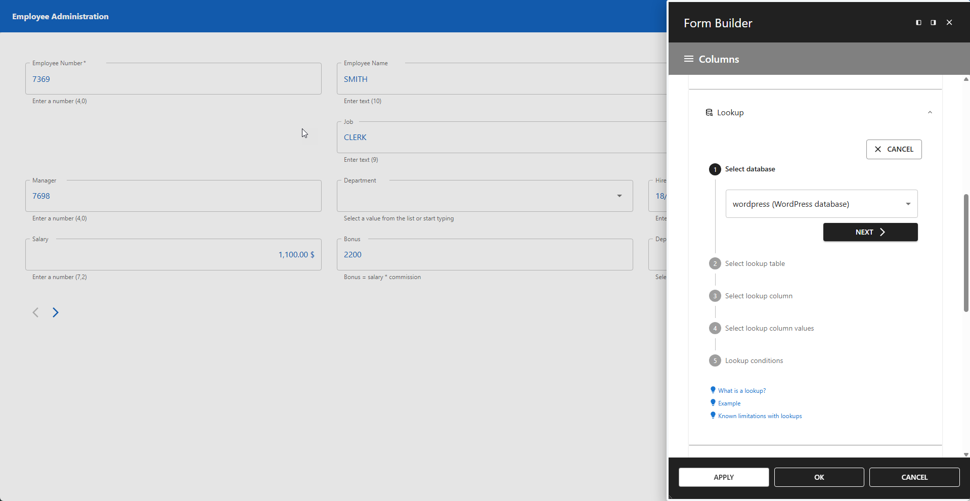Viewport: 970px width, 501px height.
Task: Click the dock-panel-left icon in Form Builder titlebar
Action: tap(917, 22)
